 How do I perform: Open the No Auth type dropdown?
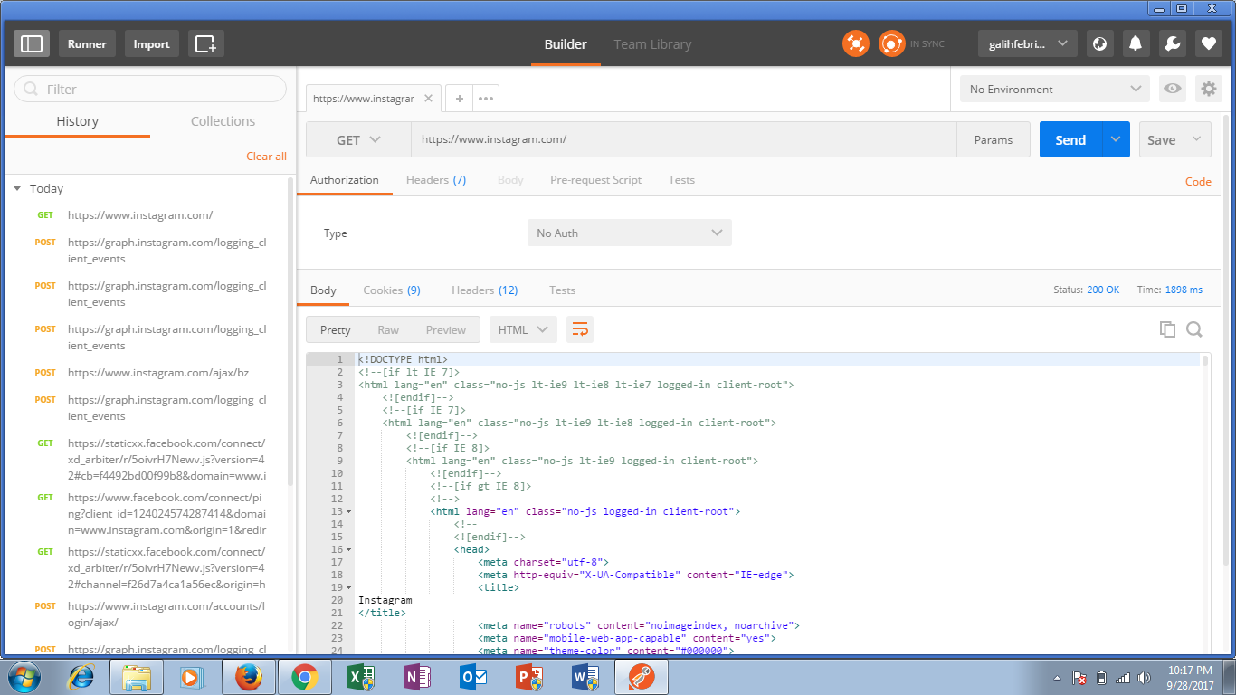[629, 233]
